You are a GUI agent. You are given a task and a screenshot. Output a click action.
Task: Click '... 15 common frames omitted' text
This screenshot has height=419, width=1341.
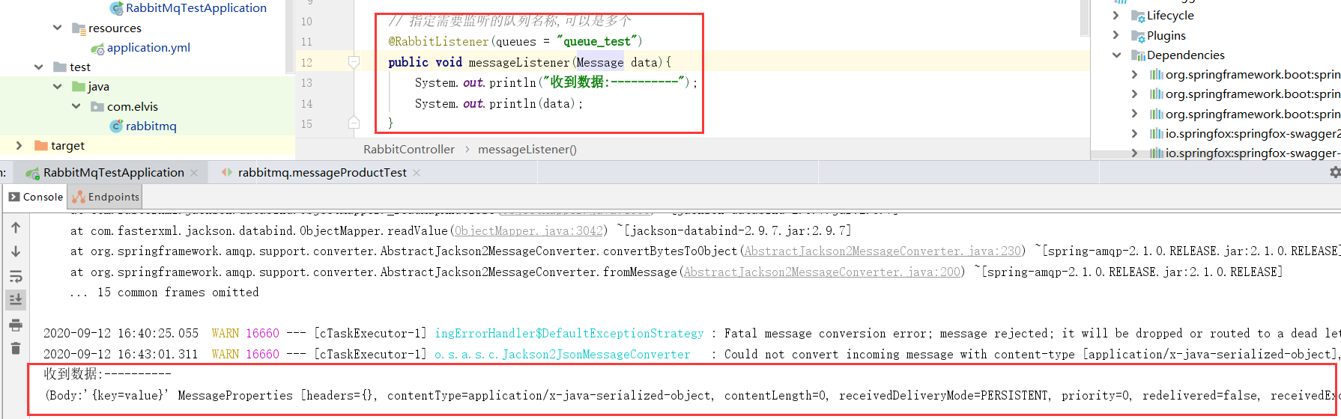tap(165, 293)
